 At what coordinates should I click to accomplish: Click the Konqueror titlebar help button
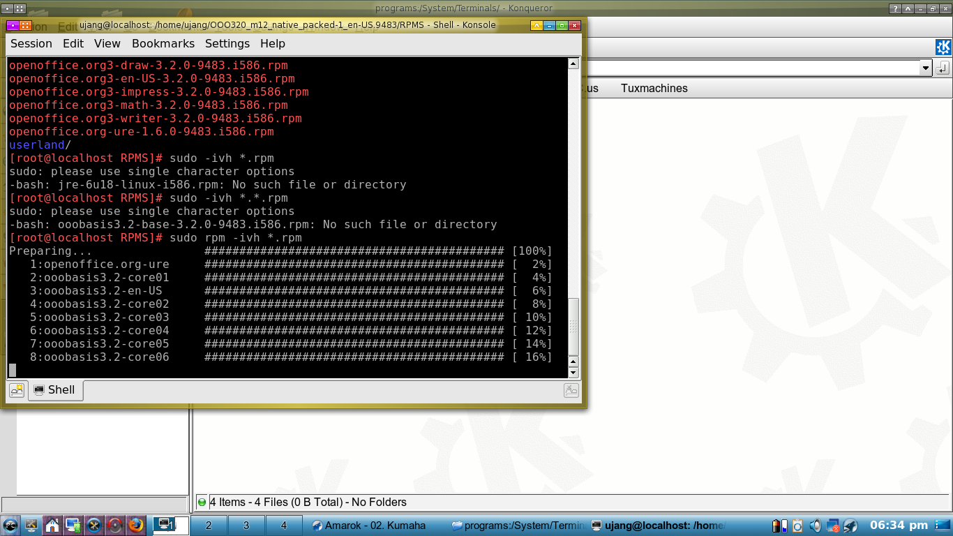pyautogui.click(x=895, y=8)
